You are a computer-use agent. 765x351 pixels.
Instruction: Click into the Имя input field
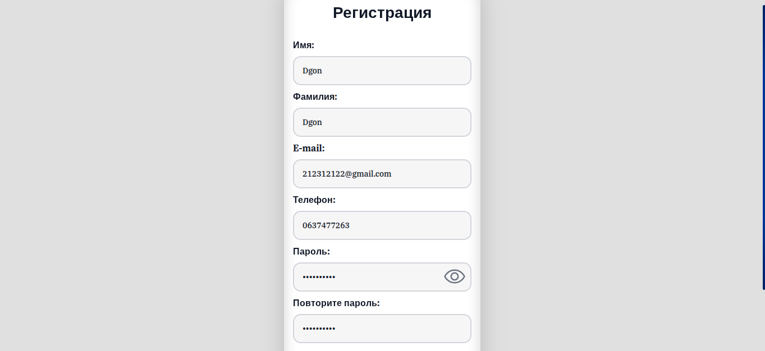coord(382,71)
